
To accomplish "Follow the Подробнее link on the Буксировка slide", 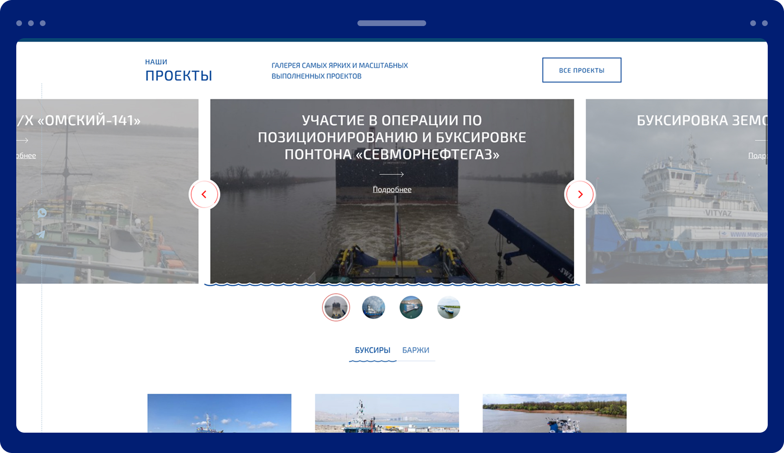I will tap(758, 155).
